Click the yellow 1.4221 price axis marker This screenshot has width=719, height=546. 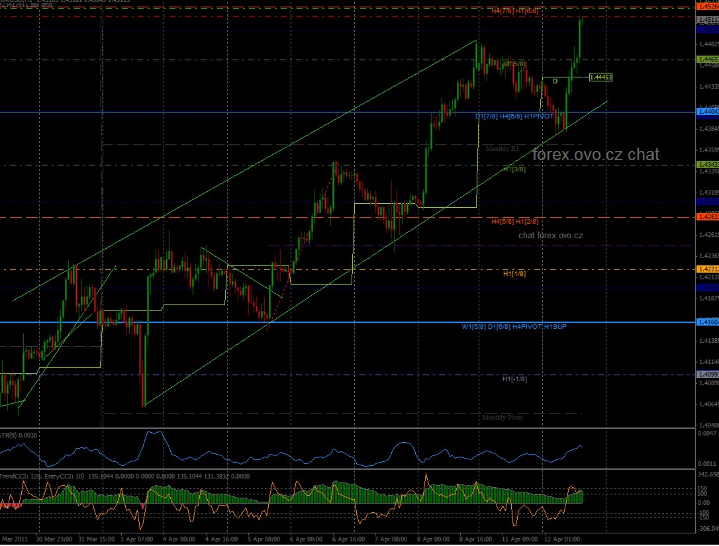pos(708,269)
